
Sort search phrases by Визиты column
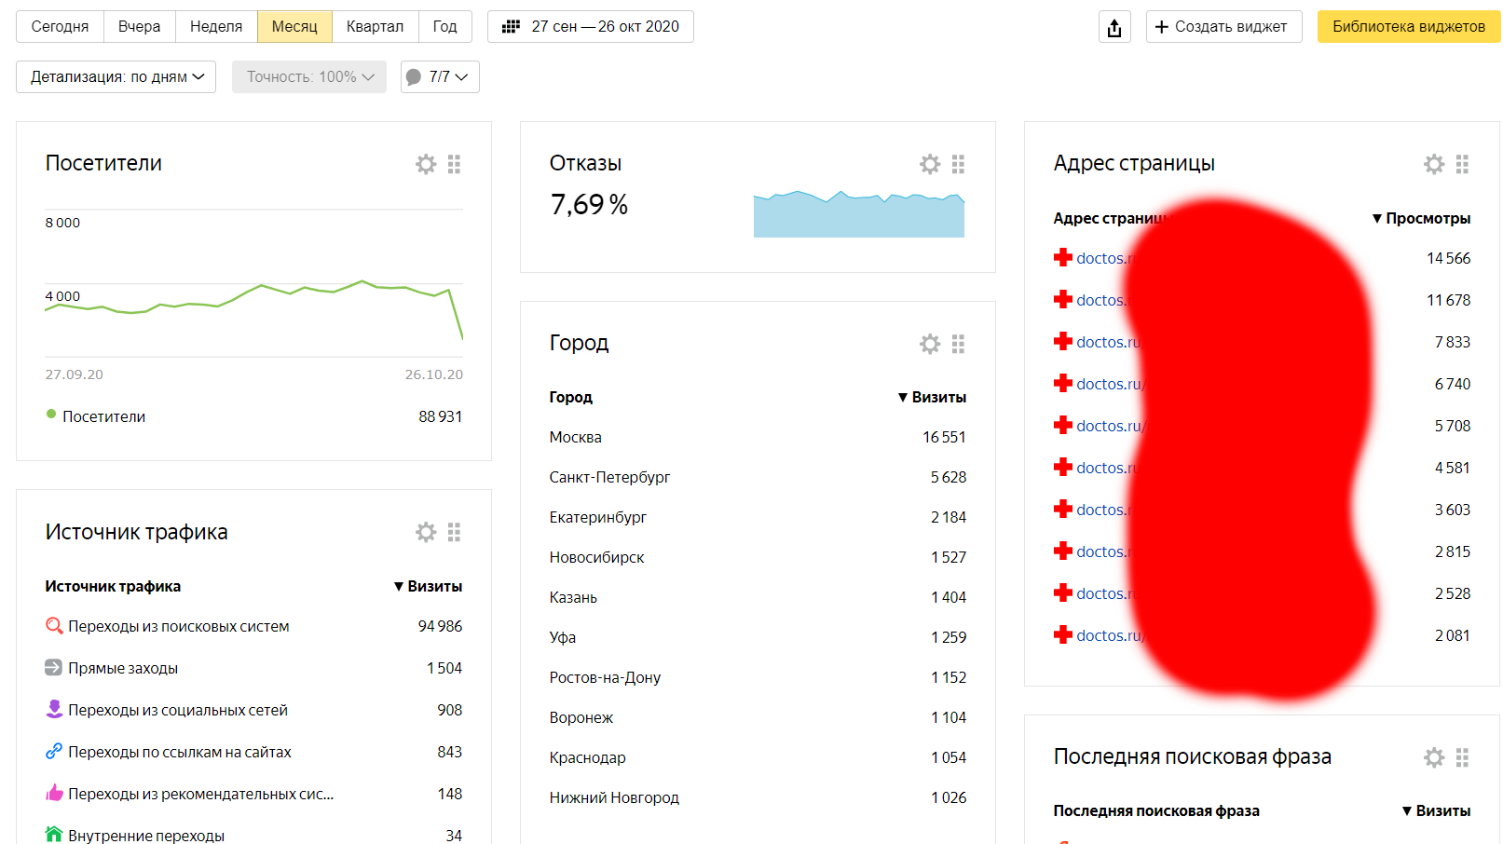tap(1436, 810)
